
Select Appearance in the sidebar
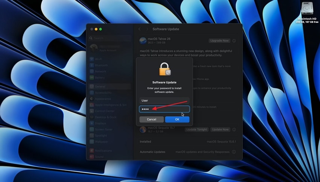110,99
